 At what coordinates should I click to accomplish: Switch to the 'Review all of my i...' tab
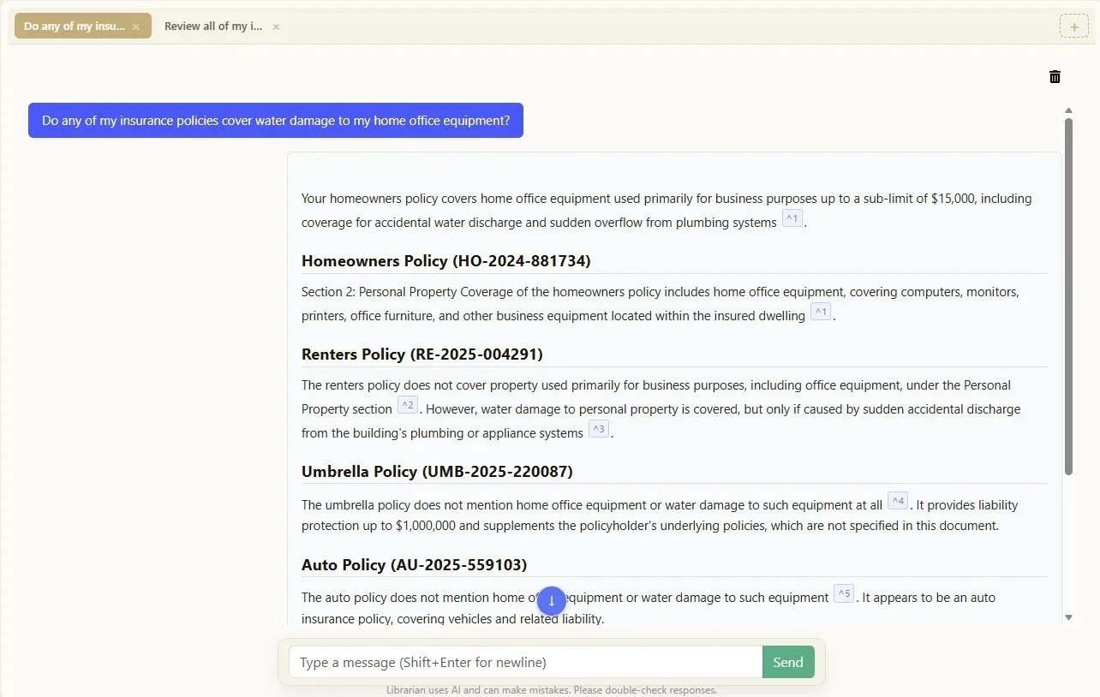212,26
